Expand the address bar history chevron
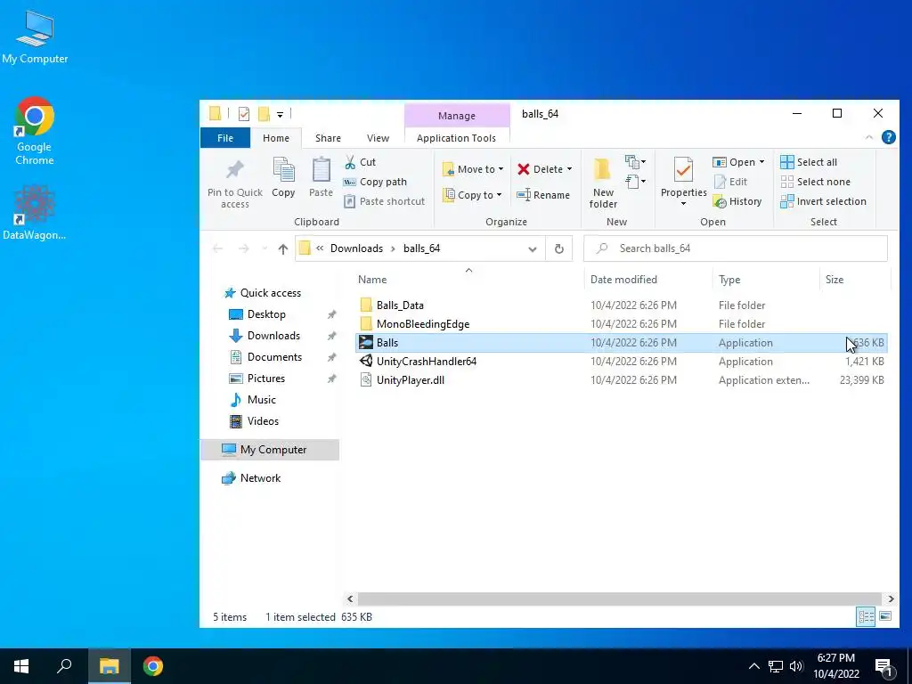912x684 pixels. [x=532, y=249]
